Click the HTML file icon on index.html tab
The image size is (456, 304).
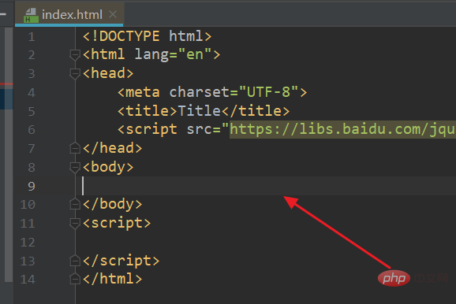pos(31,16)
